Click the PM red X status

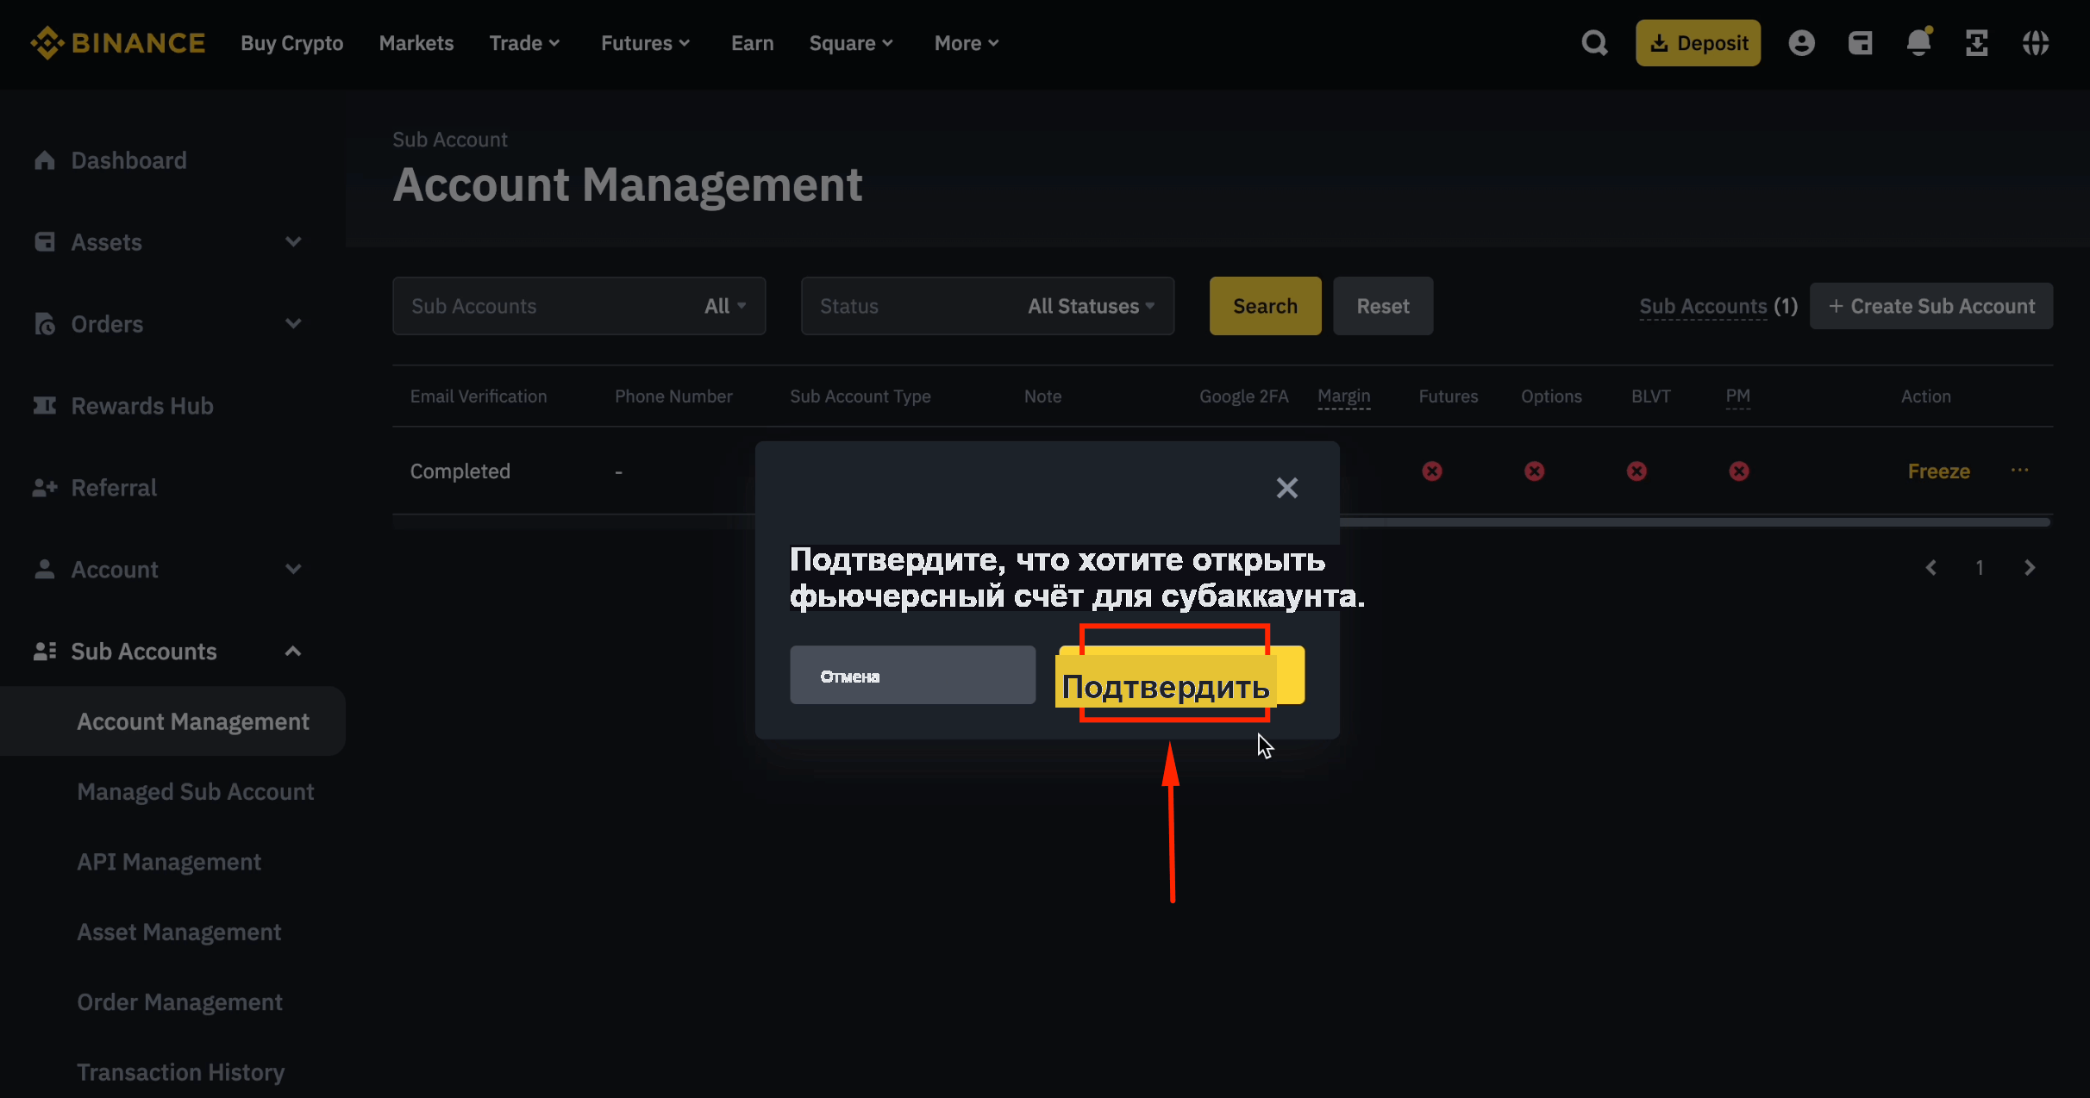[x=1739, y=471]
